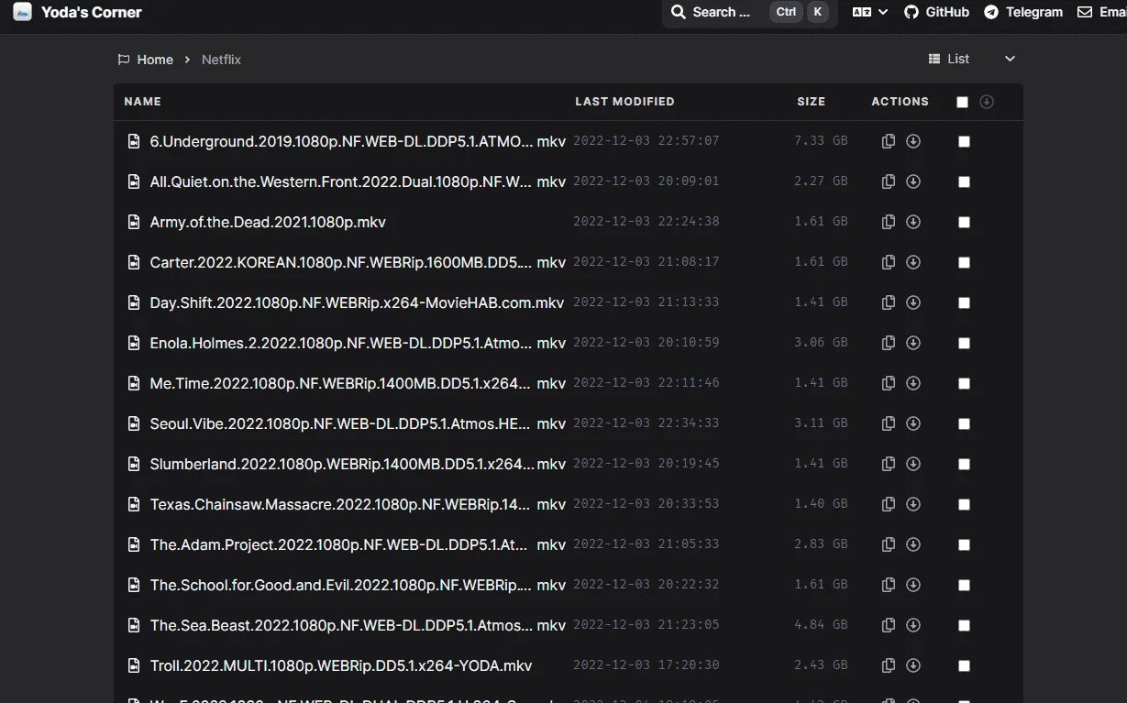Focus the Search input field
The width and height of the screenshot is (1127, 703).
[749, 12]
